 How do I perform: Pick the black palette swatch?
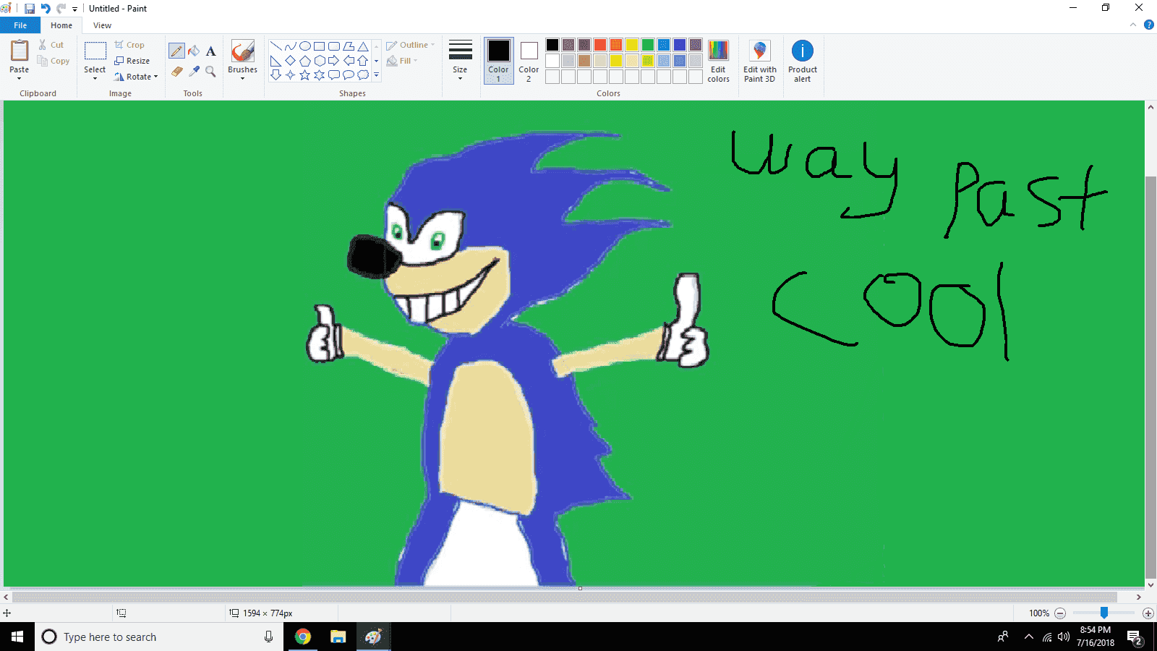[552, 45]
